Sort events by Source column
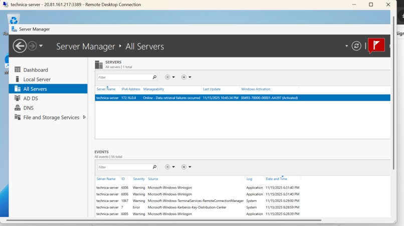Viewport: 404px width, 226px height. pos(153,178)
